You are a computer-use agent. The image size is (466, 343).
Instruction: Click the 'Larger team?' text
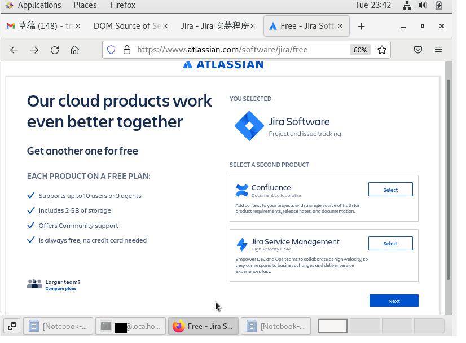[63, 282]
